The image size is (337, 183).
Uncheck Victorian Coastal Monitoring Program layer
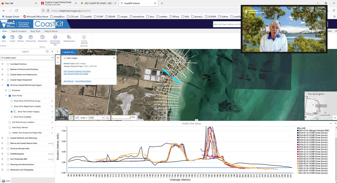coord(8,85)
